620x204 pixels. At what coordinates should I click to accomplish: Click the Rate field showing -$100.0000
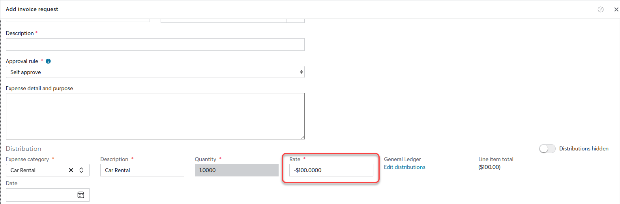click(x=331, y=170)
